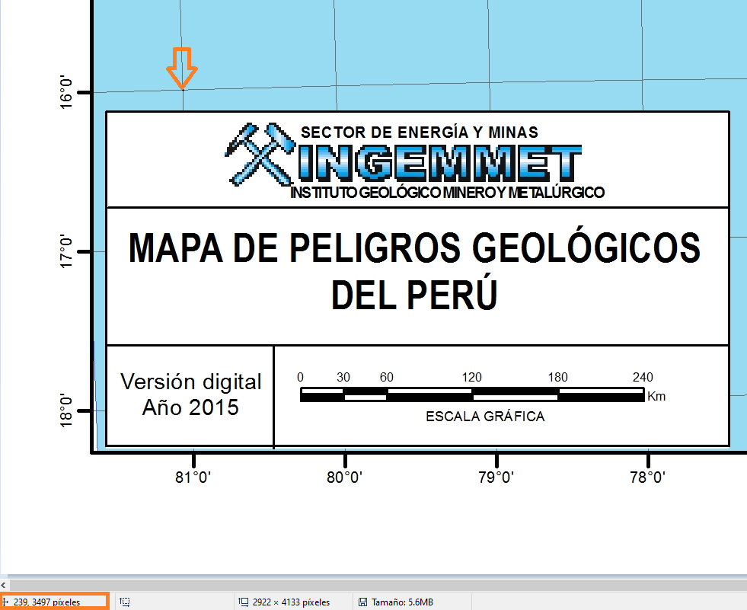The height and width of the screenshot is (610, 747).
Task: Click the '239, 3497 píxeles' cursor position text
Action: pyautogui.click(x=46, y=602)
